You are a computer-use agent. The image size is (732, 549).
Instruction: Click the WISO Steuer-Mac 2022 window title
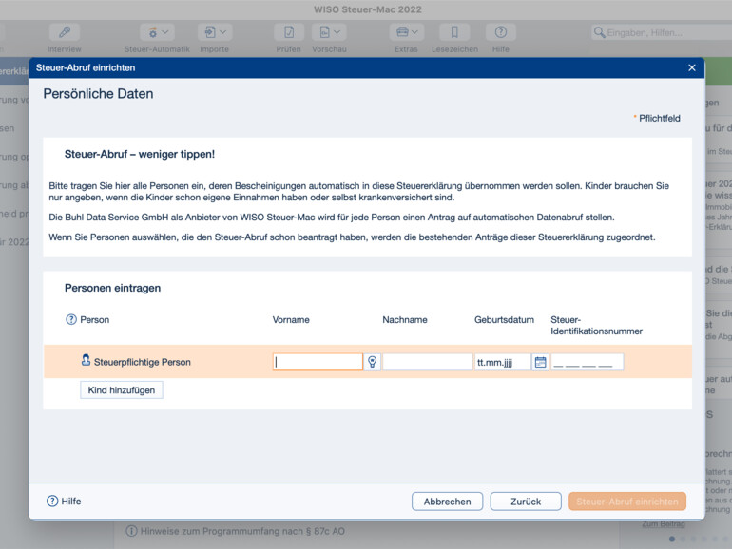(x=367, y=9)
